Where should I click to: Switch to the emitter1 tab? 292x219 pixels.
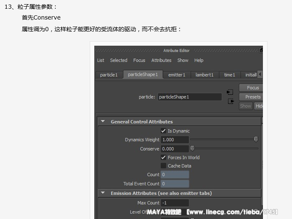(177, 75)
